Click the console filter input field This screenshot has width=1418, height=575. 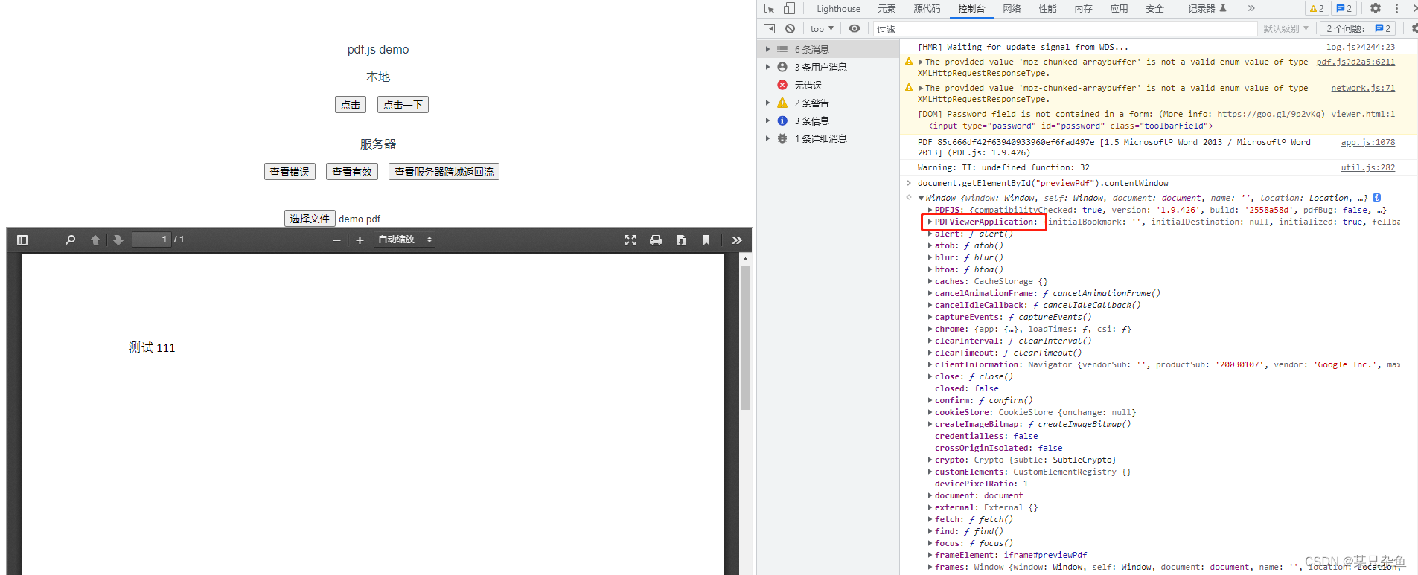tap(1064, 29)
